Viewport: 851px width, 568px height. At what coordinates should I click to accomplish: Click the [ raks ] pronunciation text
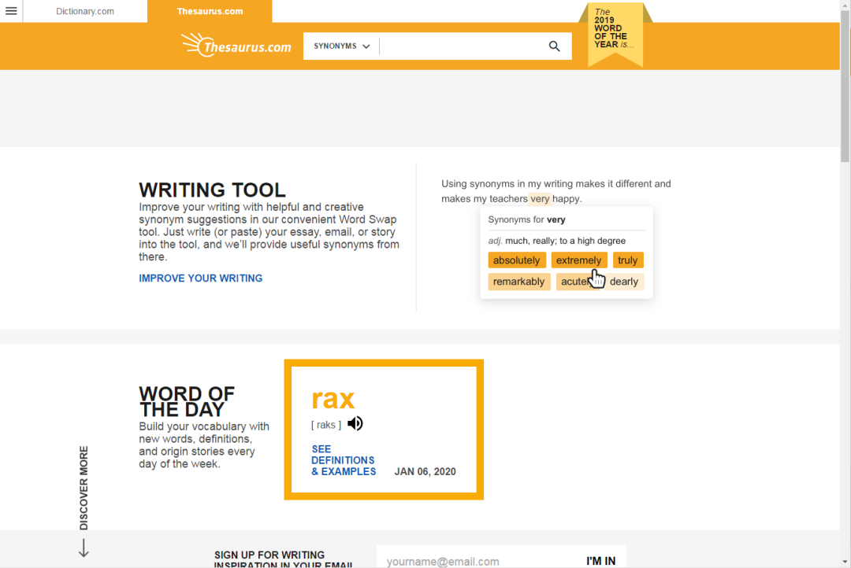[x=326, y=425]
